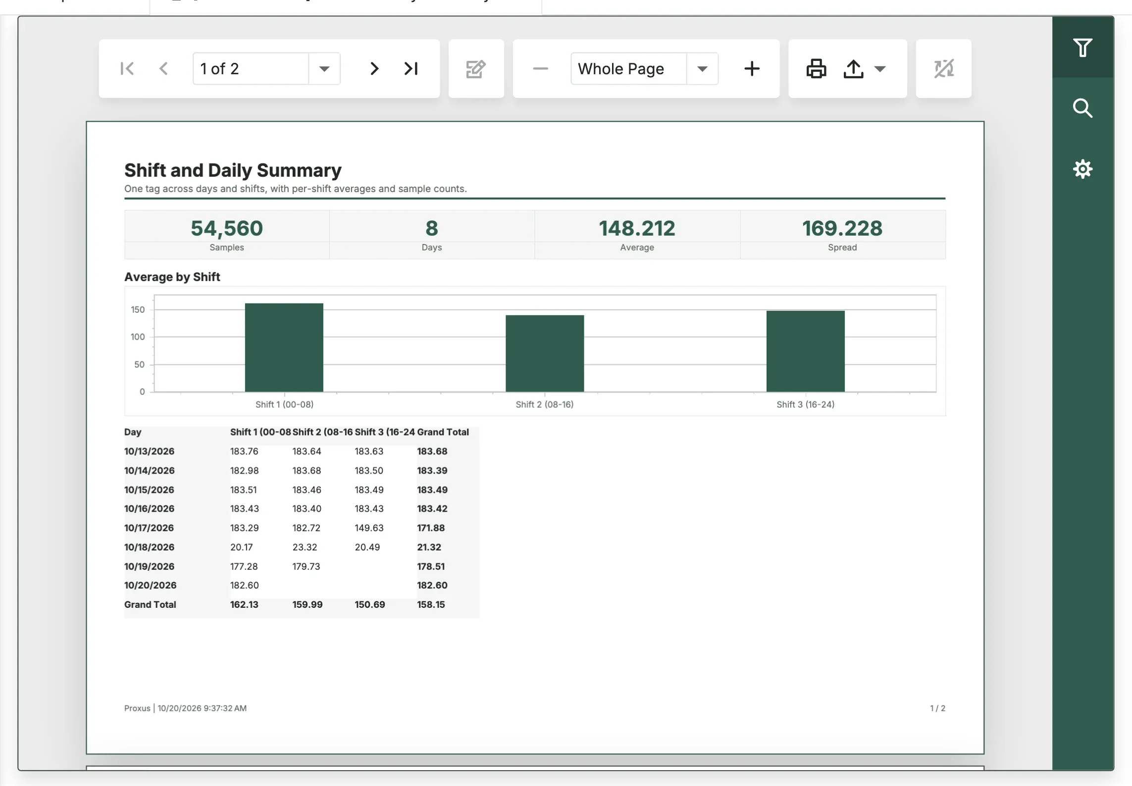
Task: Click the 148.212 Average value
Action: point(637,228)
